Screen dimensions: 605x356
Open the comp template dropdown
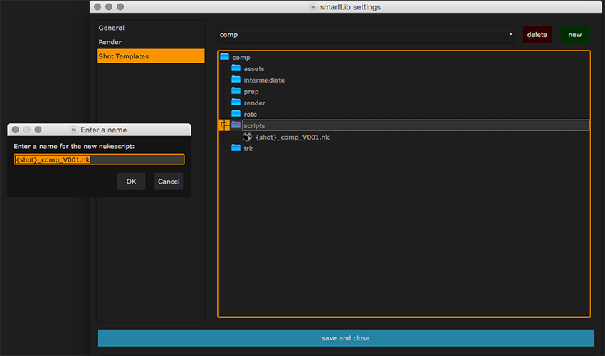coord(366,34)
